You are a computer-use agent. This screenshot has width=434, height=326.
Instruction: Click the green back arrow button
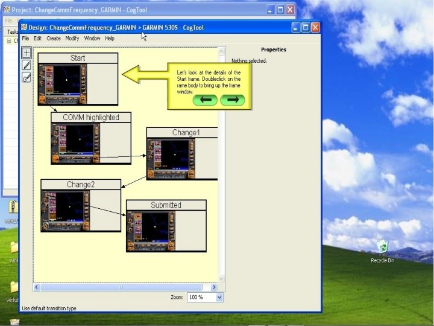pyautogui.click(x=205, y=100)
